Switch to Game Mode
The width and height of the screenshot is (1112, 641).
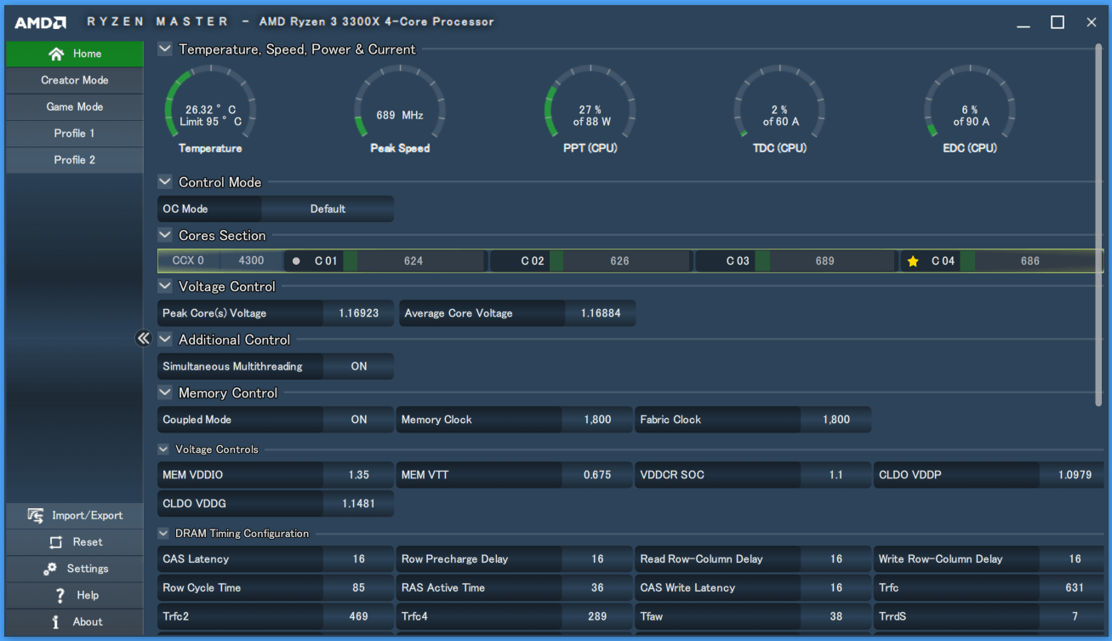[75, 106]
